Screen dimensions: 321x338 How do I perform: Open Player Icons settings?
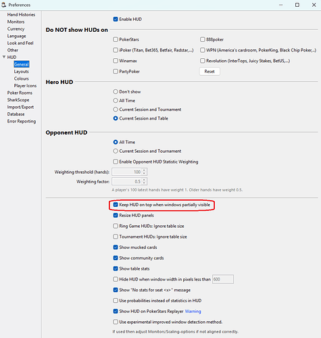[x=25, y=86]
